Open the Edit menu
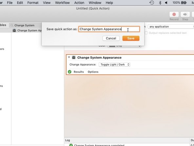The width and height of the screenshot is (194, 146). coord(20,3)
